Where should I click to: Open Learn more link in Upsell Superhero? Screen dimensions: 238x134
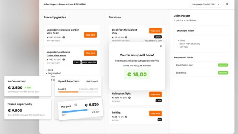tap(92, 81)
